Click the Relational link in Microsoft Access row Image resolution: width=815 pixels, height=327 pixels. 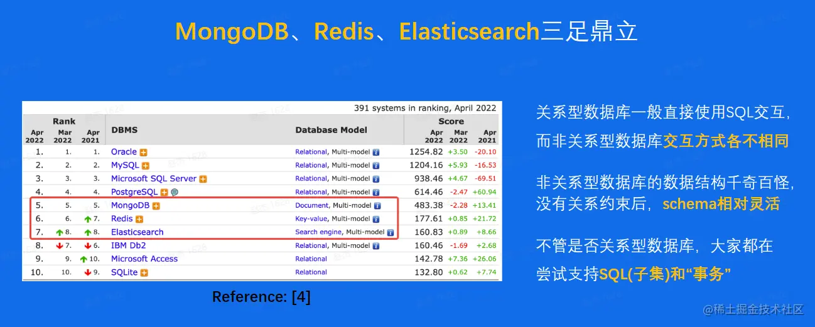tap(311, 259)
